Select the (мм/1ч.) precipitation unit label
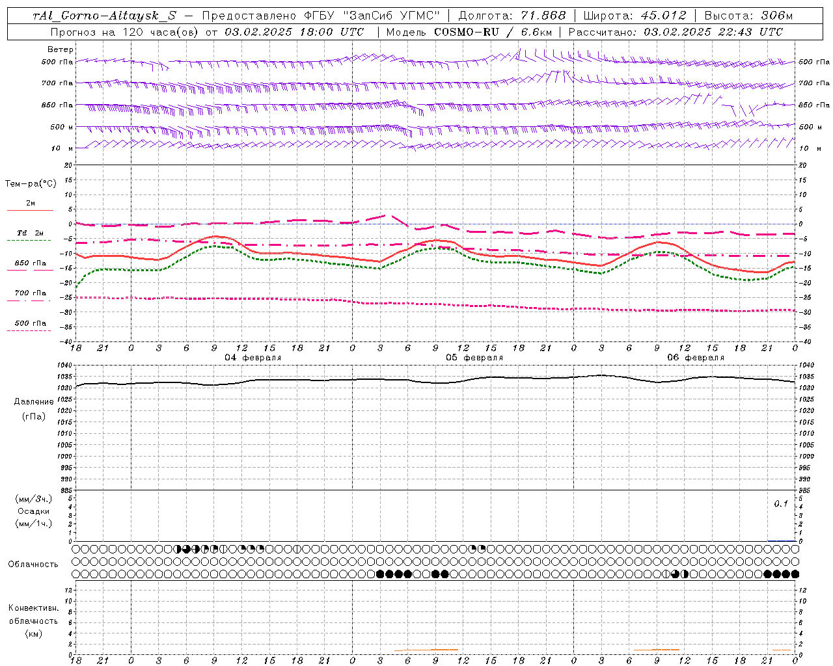 [34, 524]
